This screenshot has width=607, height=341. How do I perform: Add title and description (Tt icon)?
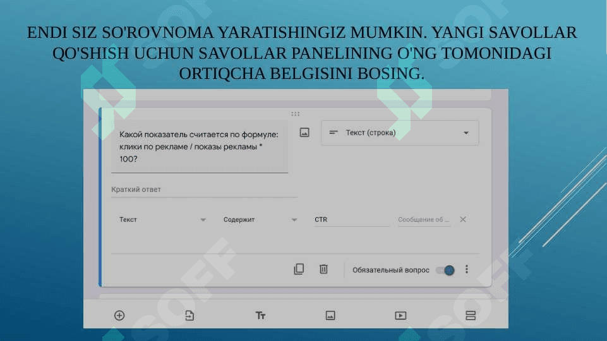point(260,316)
